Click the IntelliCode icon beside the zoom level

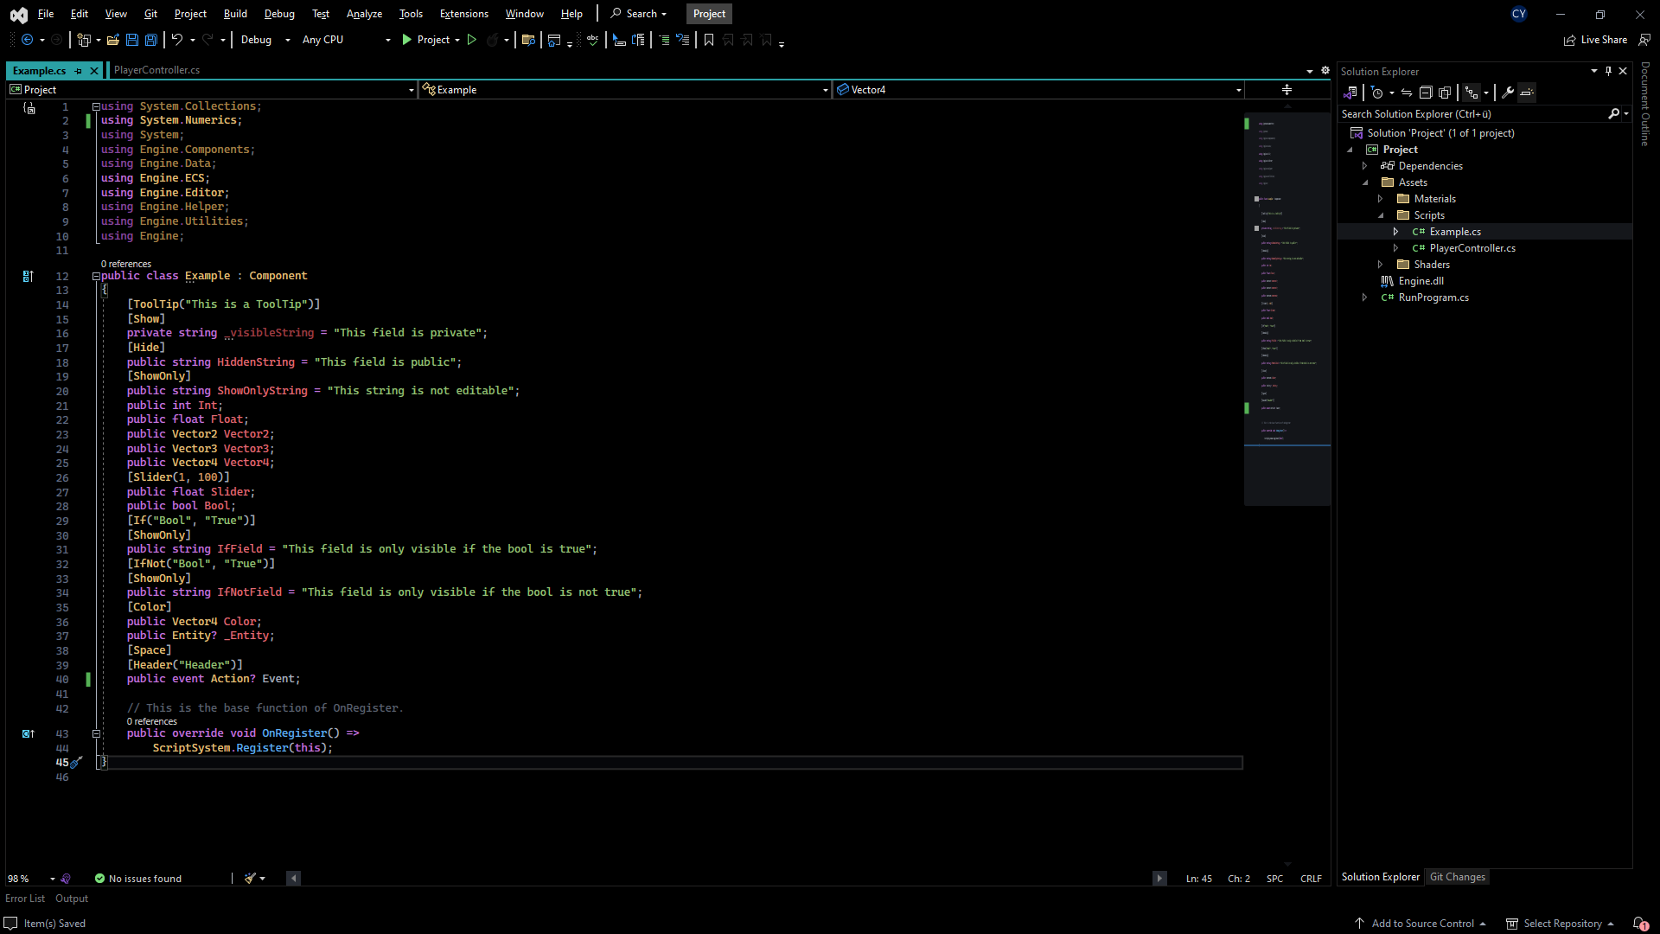point(66,879)
